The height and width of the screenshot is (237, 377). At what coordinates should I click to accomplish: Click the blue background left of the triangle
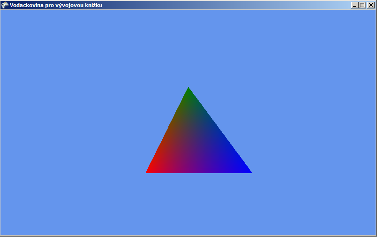click(70, 131)
